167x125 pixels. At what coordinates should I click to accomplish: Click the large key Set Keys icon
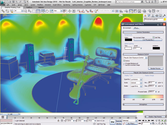(x=113, y=122)
